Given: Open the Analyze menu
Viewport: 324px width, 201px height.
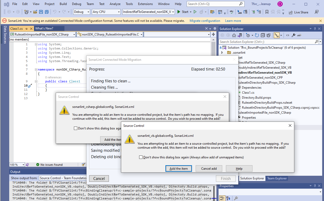Looking at the screenshot, I should (115, 4).
